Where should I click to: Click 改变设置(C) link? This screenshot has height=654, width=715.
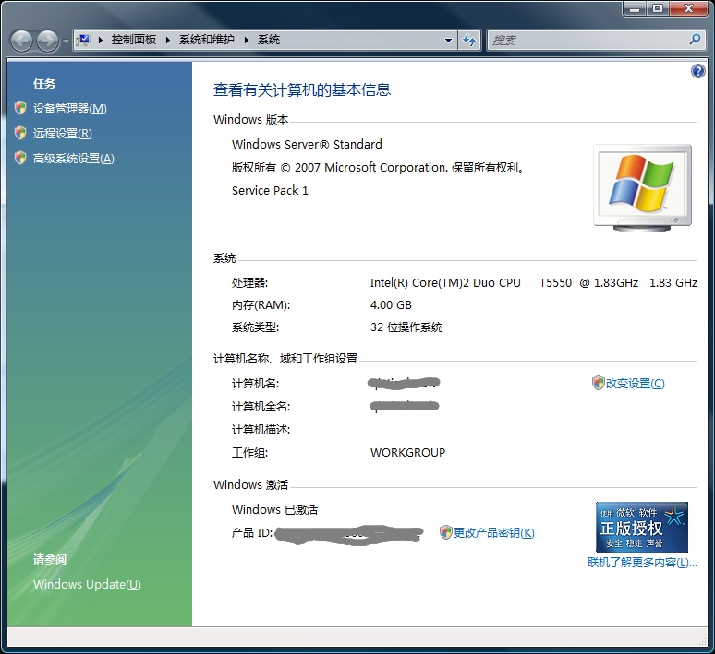pyautogui.click(x=635, y=384)
